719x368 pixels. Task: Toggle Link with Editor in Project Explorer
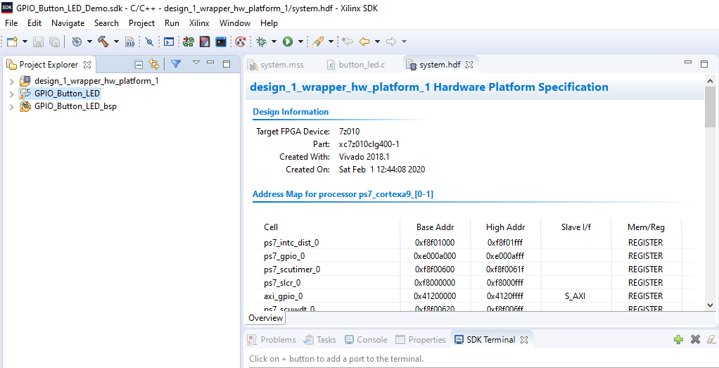pyautogui.click(x=153, y=64)
